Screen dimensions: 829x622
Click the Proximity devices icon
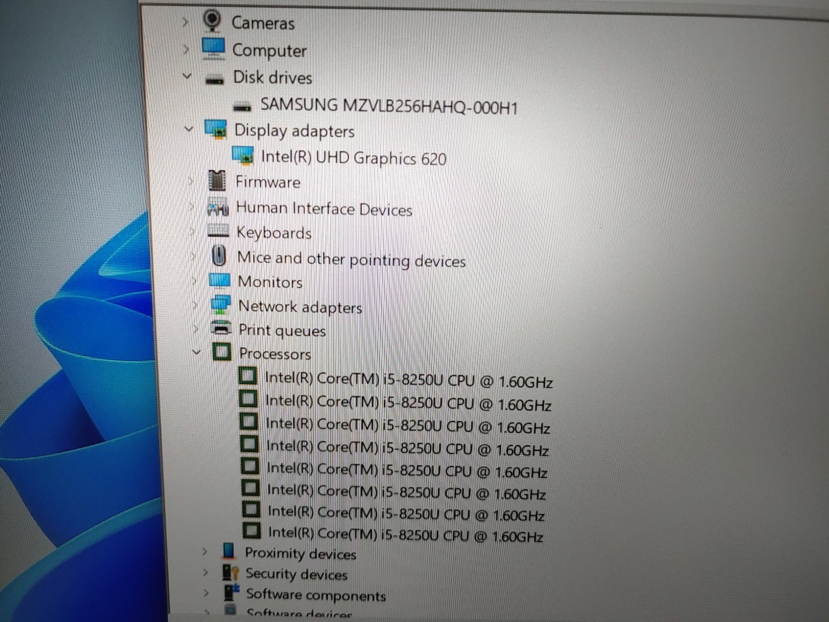[229, 551]
